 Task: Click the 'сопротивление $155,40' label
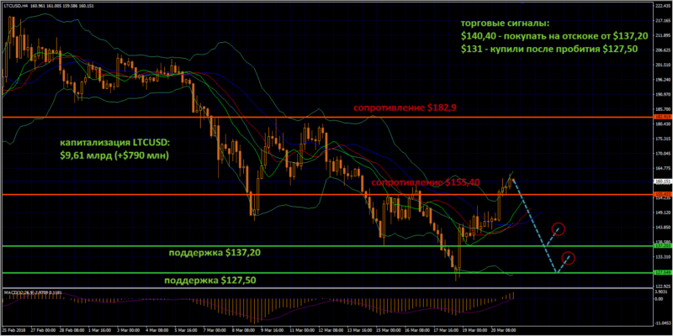425,182
